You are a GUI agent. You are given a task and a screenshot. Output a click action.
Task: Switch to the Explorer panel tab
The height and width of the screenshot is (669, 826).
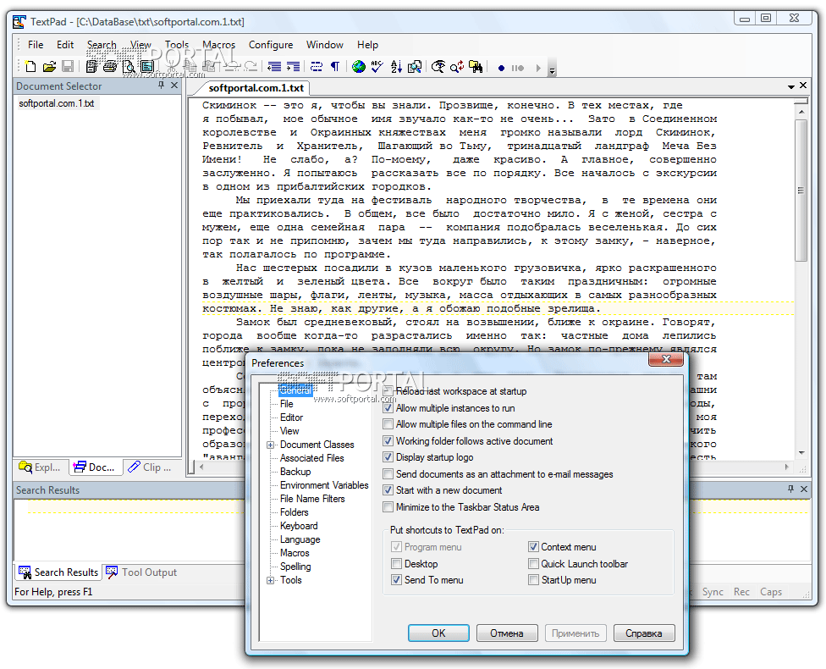click(x=41, y=467)
